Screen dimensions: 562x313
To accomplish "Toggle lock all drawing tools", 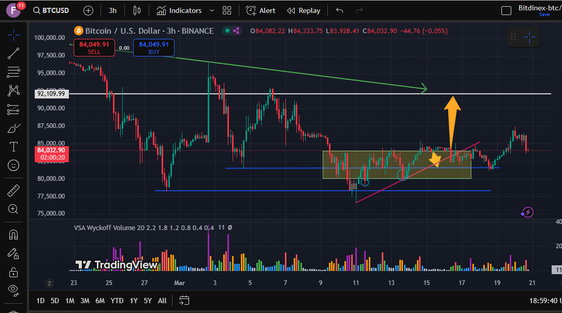I will [x=13, y=273].
